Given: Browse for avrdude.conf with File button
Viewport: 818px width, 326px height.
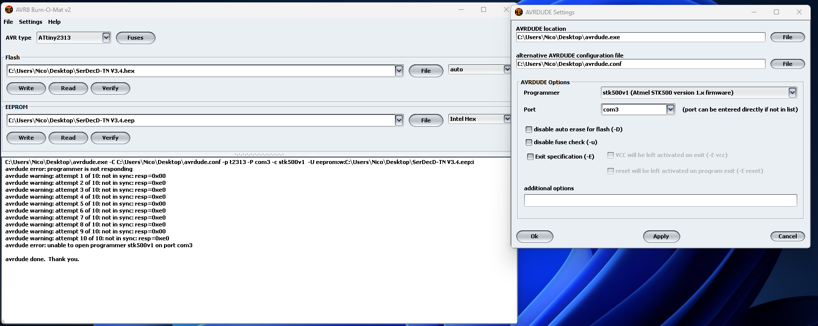Looking at the screenshot, I should pyautogui.click(x=788, y=64).
